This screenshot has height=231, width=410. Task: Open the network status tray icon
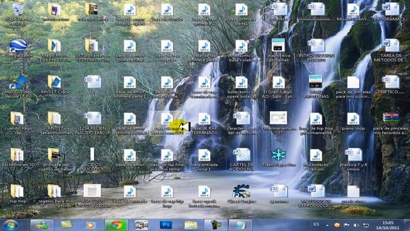(366, 225)
